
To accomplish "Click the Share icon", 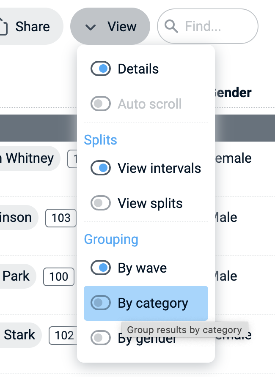I will pos(3,26).
